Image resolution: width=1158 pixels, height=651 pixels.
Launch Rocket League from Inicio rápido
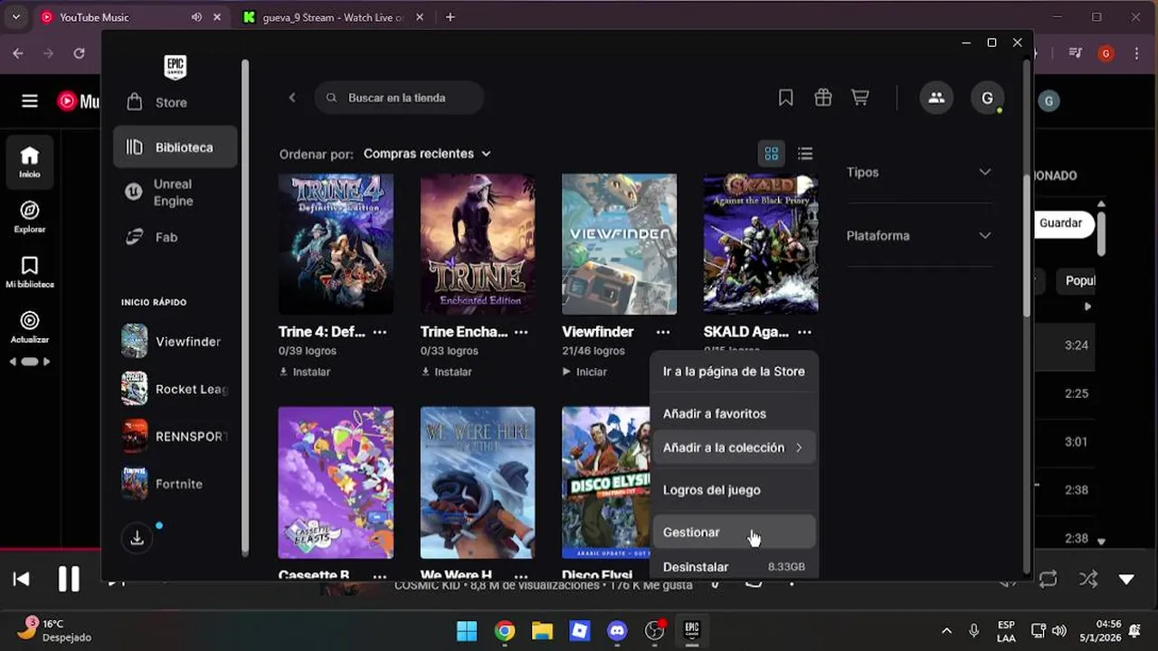173,389
